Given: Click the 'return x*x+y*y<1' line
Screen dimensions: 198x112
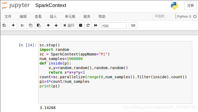Looking at the screenshot, I should (x=67, y=72).
